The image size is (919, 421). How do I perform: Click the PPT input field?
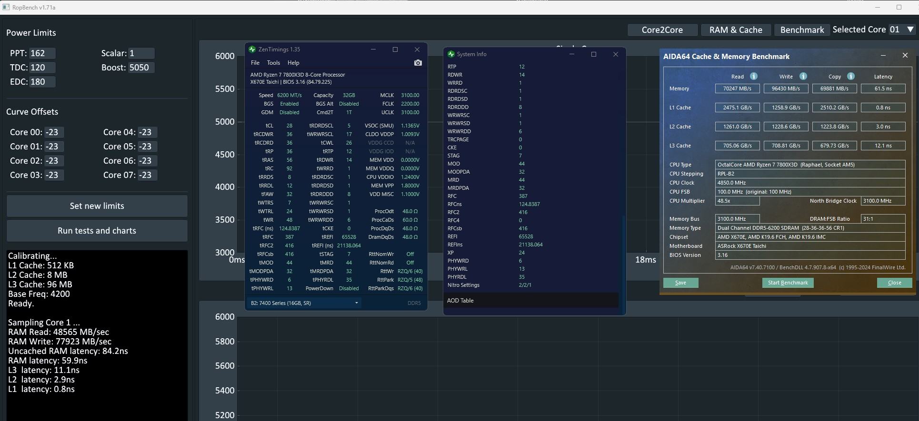[x=42, y=53]
